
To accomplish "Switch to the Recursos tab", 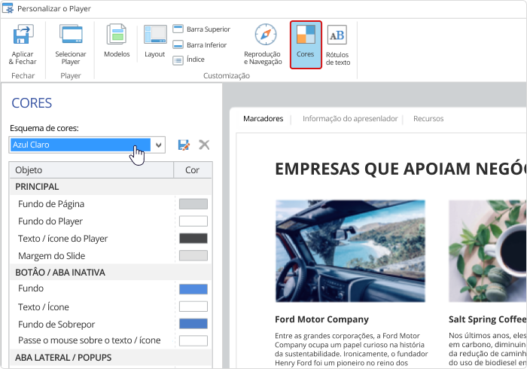I will (428, 119).
